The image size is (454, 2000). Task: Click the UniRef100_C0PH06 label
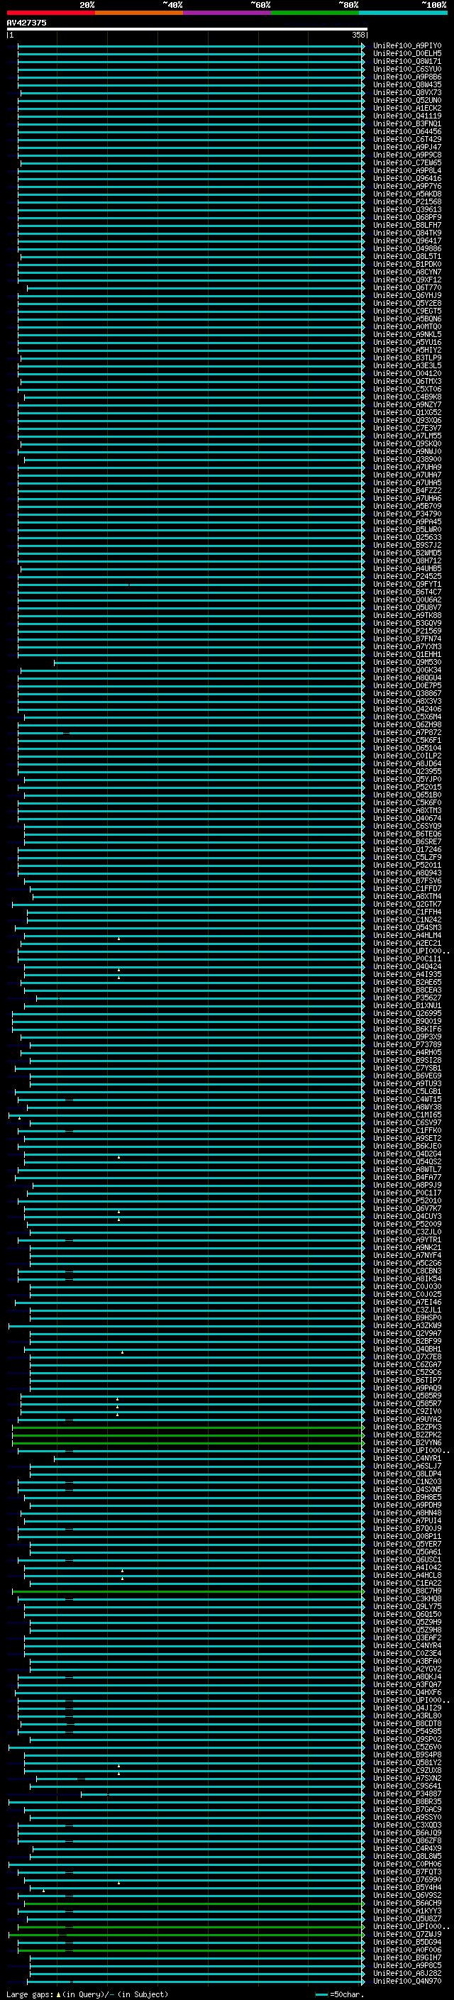[x=407, y=1863]
